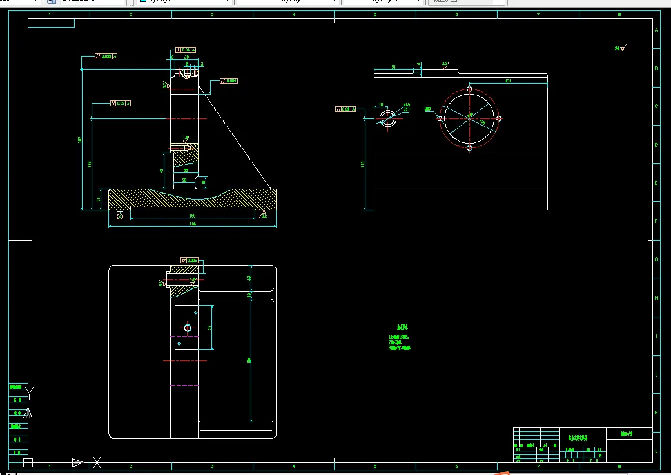671x475 pixels.
Task: Select the parallelism tolerance frame 0.025 A
Action: [106, 57]
